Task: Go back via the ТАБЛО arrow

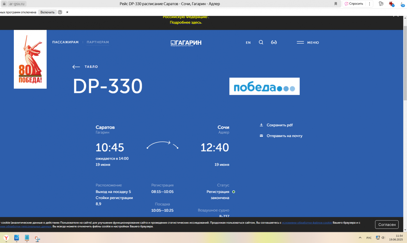Action: coord(85,67)
